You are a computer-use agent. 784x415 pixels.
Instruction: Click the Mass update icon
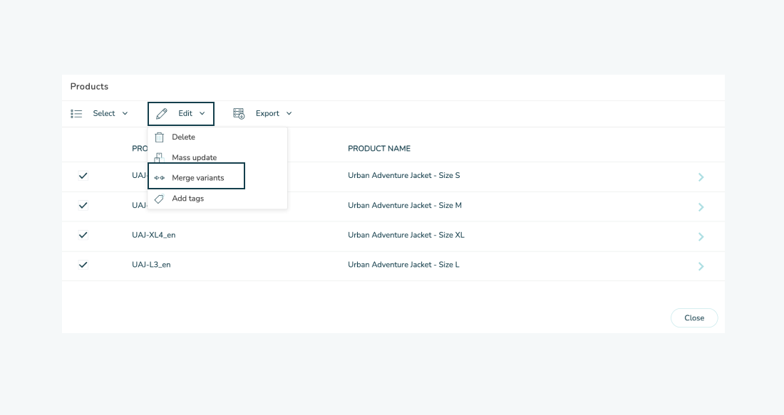click(x=160, y=158)
